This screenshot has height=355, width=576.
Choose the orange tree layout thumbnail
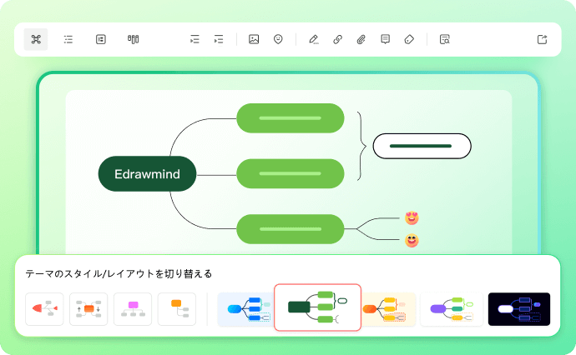pyautogui.click(x=177, y=309)
